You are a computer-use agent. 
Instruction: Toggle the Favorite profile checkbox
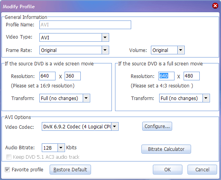point(7,170)
